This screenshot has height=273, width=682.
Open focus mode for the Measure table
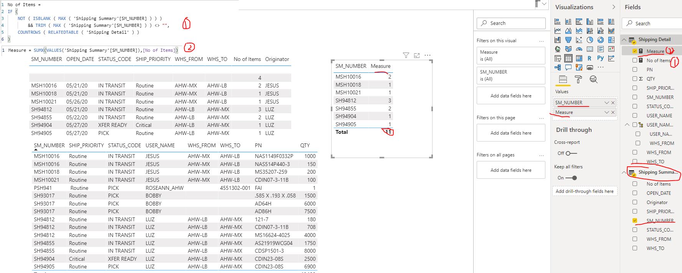[417, 56]
